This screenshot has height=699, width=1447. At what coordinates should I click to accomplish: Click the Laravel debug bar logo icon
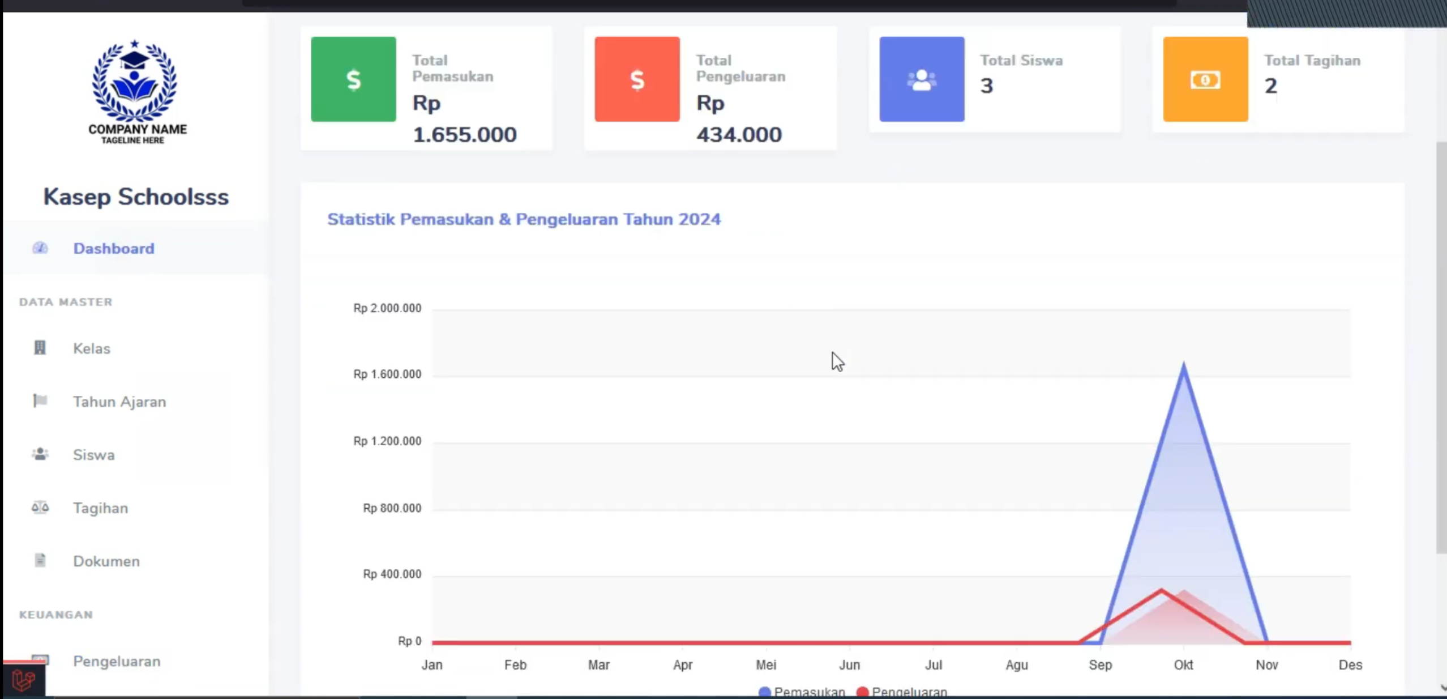23,680
